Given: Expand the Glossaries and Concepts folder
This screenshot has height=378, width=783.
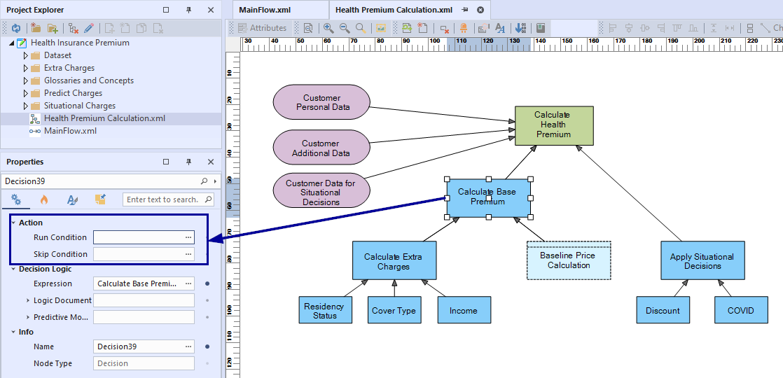Looking at the screenshot, I should (26, 80).
